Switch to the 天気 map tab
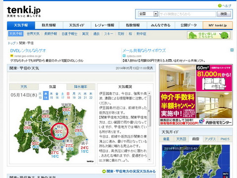 24,87
